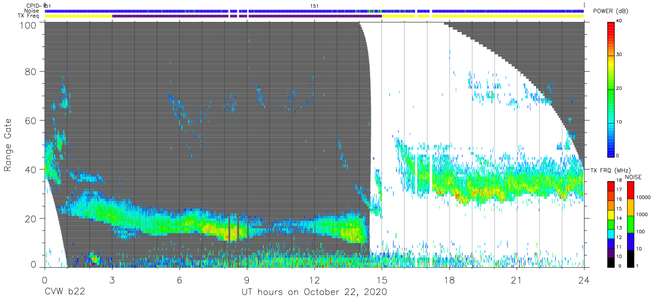
Task: Click the x-axis title UT hours on October 22, 2020
Action: (x=314, y=292)
